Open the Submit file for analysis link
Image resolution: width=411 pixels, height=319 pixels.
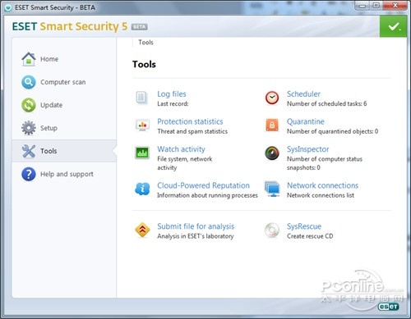tap(196, 226)
